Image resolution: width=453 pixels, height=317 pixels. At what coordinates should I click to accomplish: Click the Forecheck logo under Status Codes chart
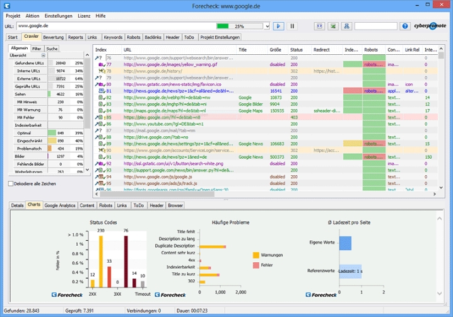[x=66, y=294]
